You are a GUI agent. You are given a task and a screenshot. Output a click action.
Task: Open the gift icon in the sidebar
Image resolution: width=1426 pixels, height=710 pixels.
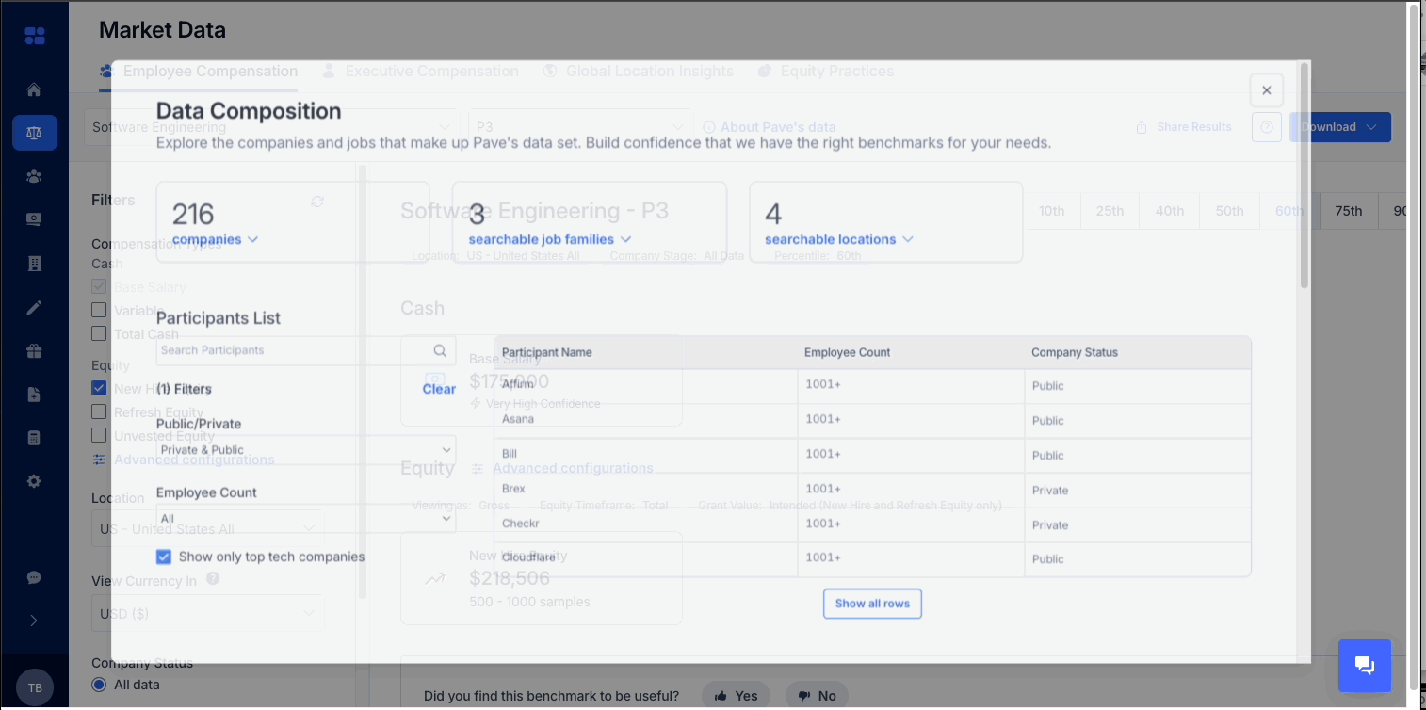point(33,350)
